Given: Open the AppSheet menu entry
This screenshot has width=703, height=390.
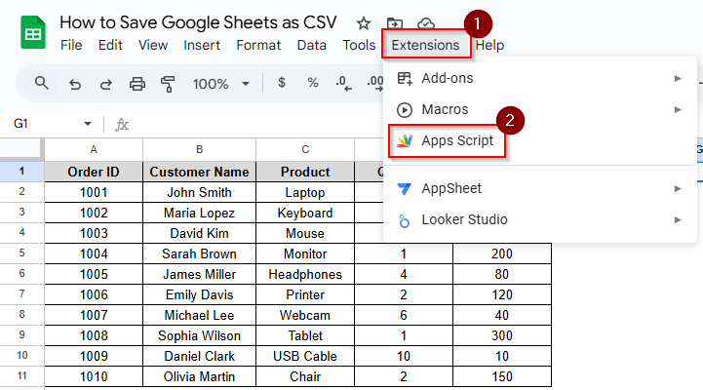Looking at the screenshot, I should (539, 188).
